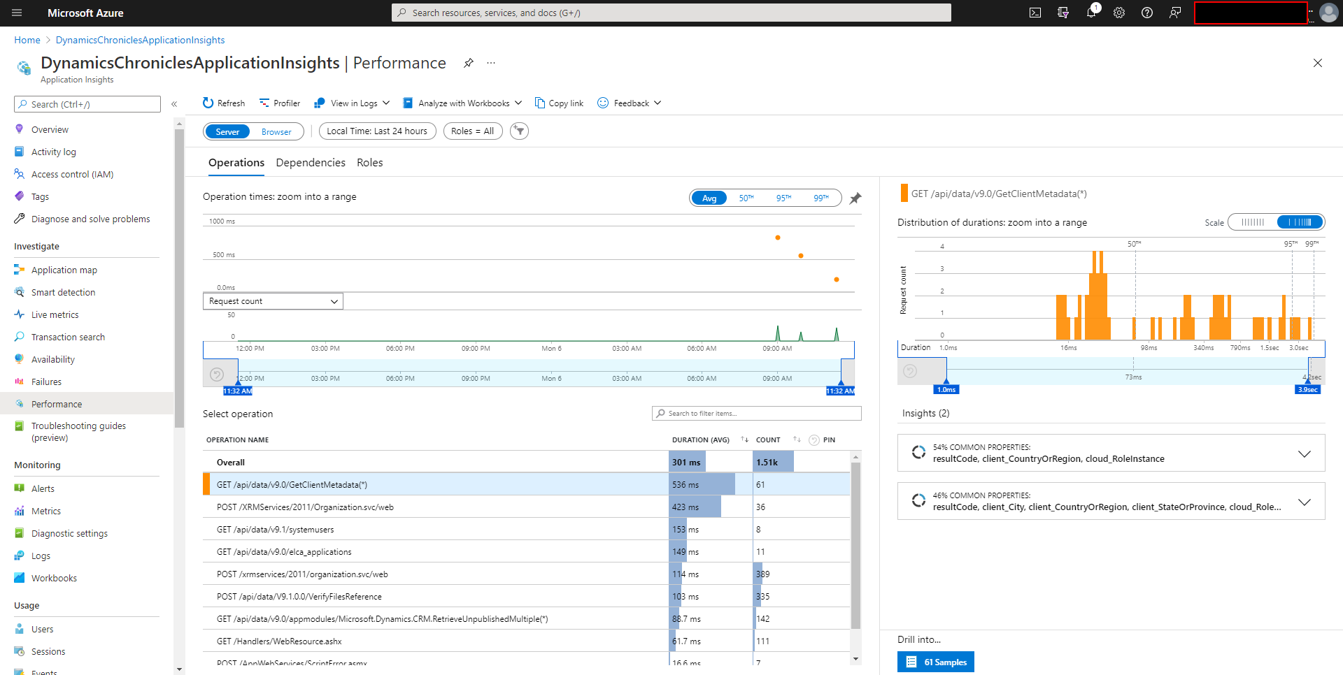Open the Roles tab
Viewport: 1343px width, 675px height.
pos(369,162)
